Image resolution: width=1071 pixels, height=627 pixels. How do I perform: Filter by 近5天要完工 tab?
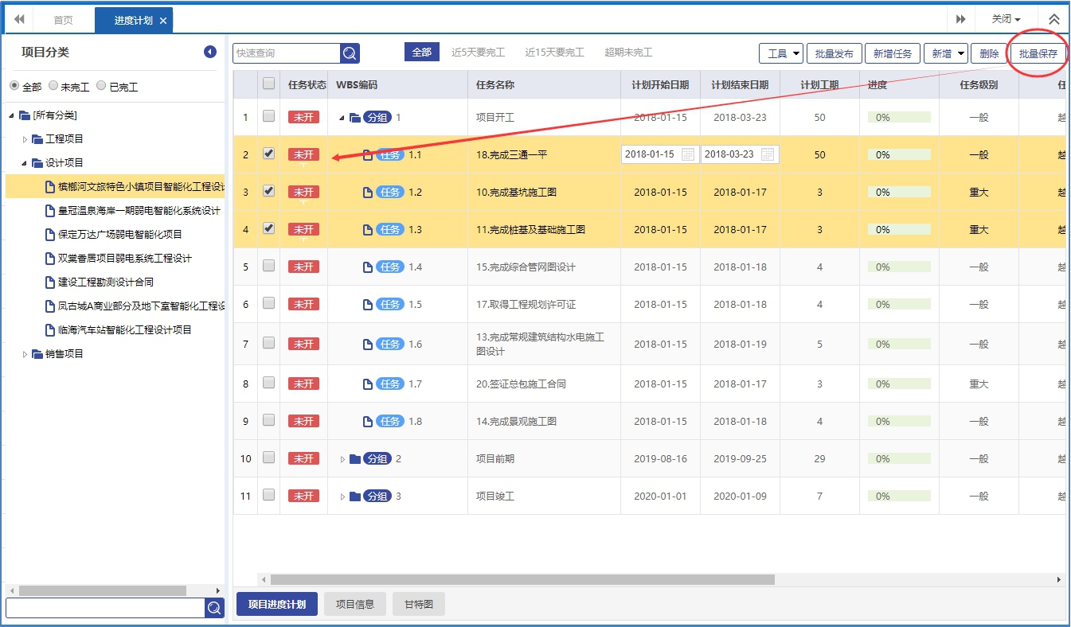coord(478,53)
